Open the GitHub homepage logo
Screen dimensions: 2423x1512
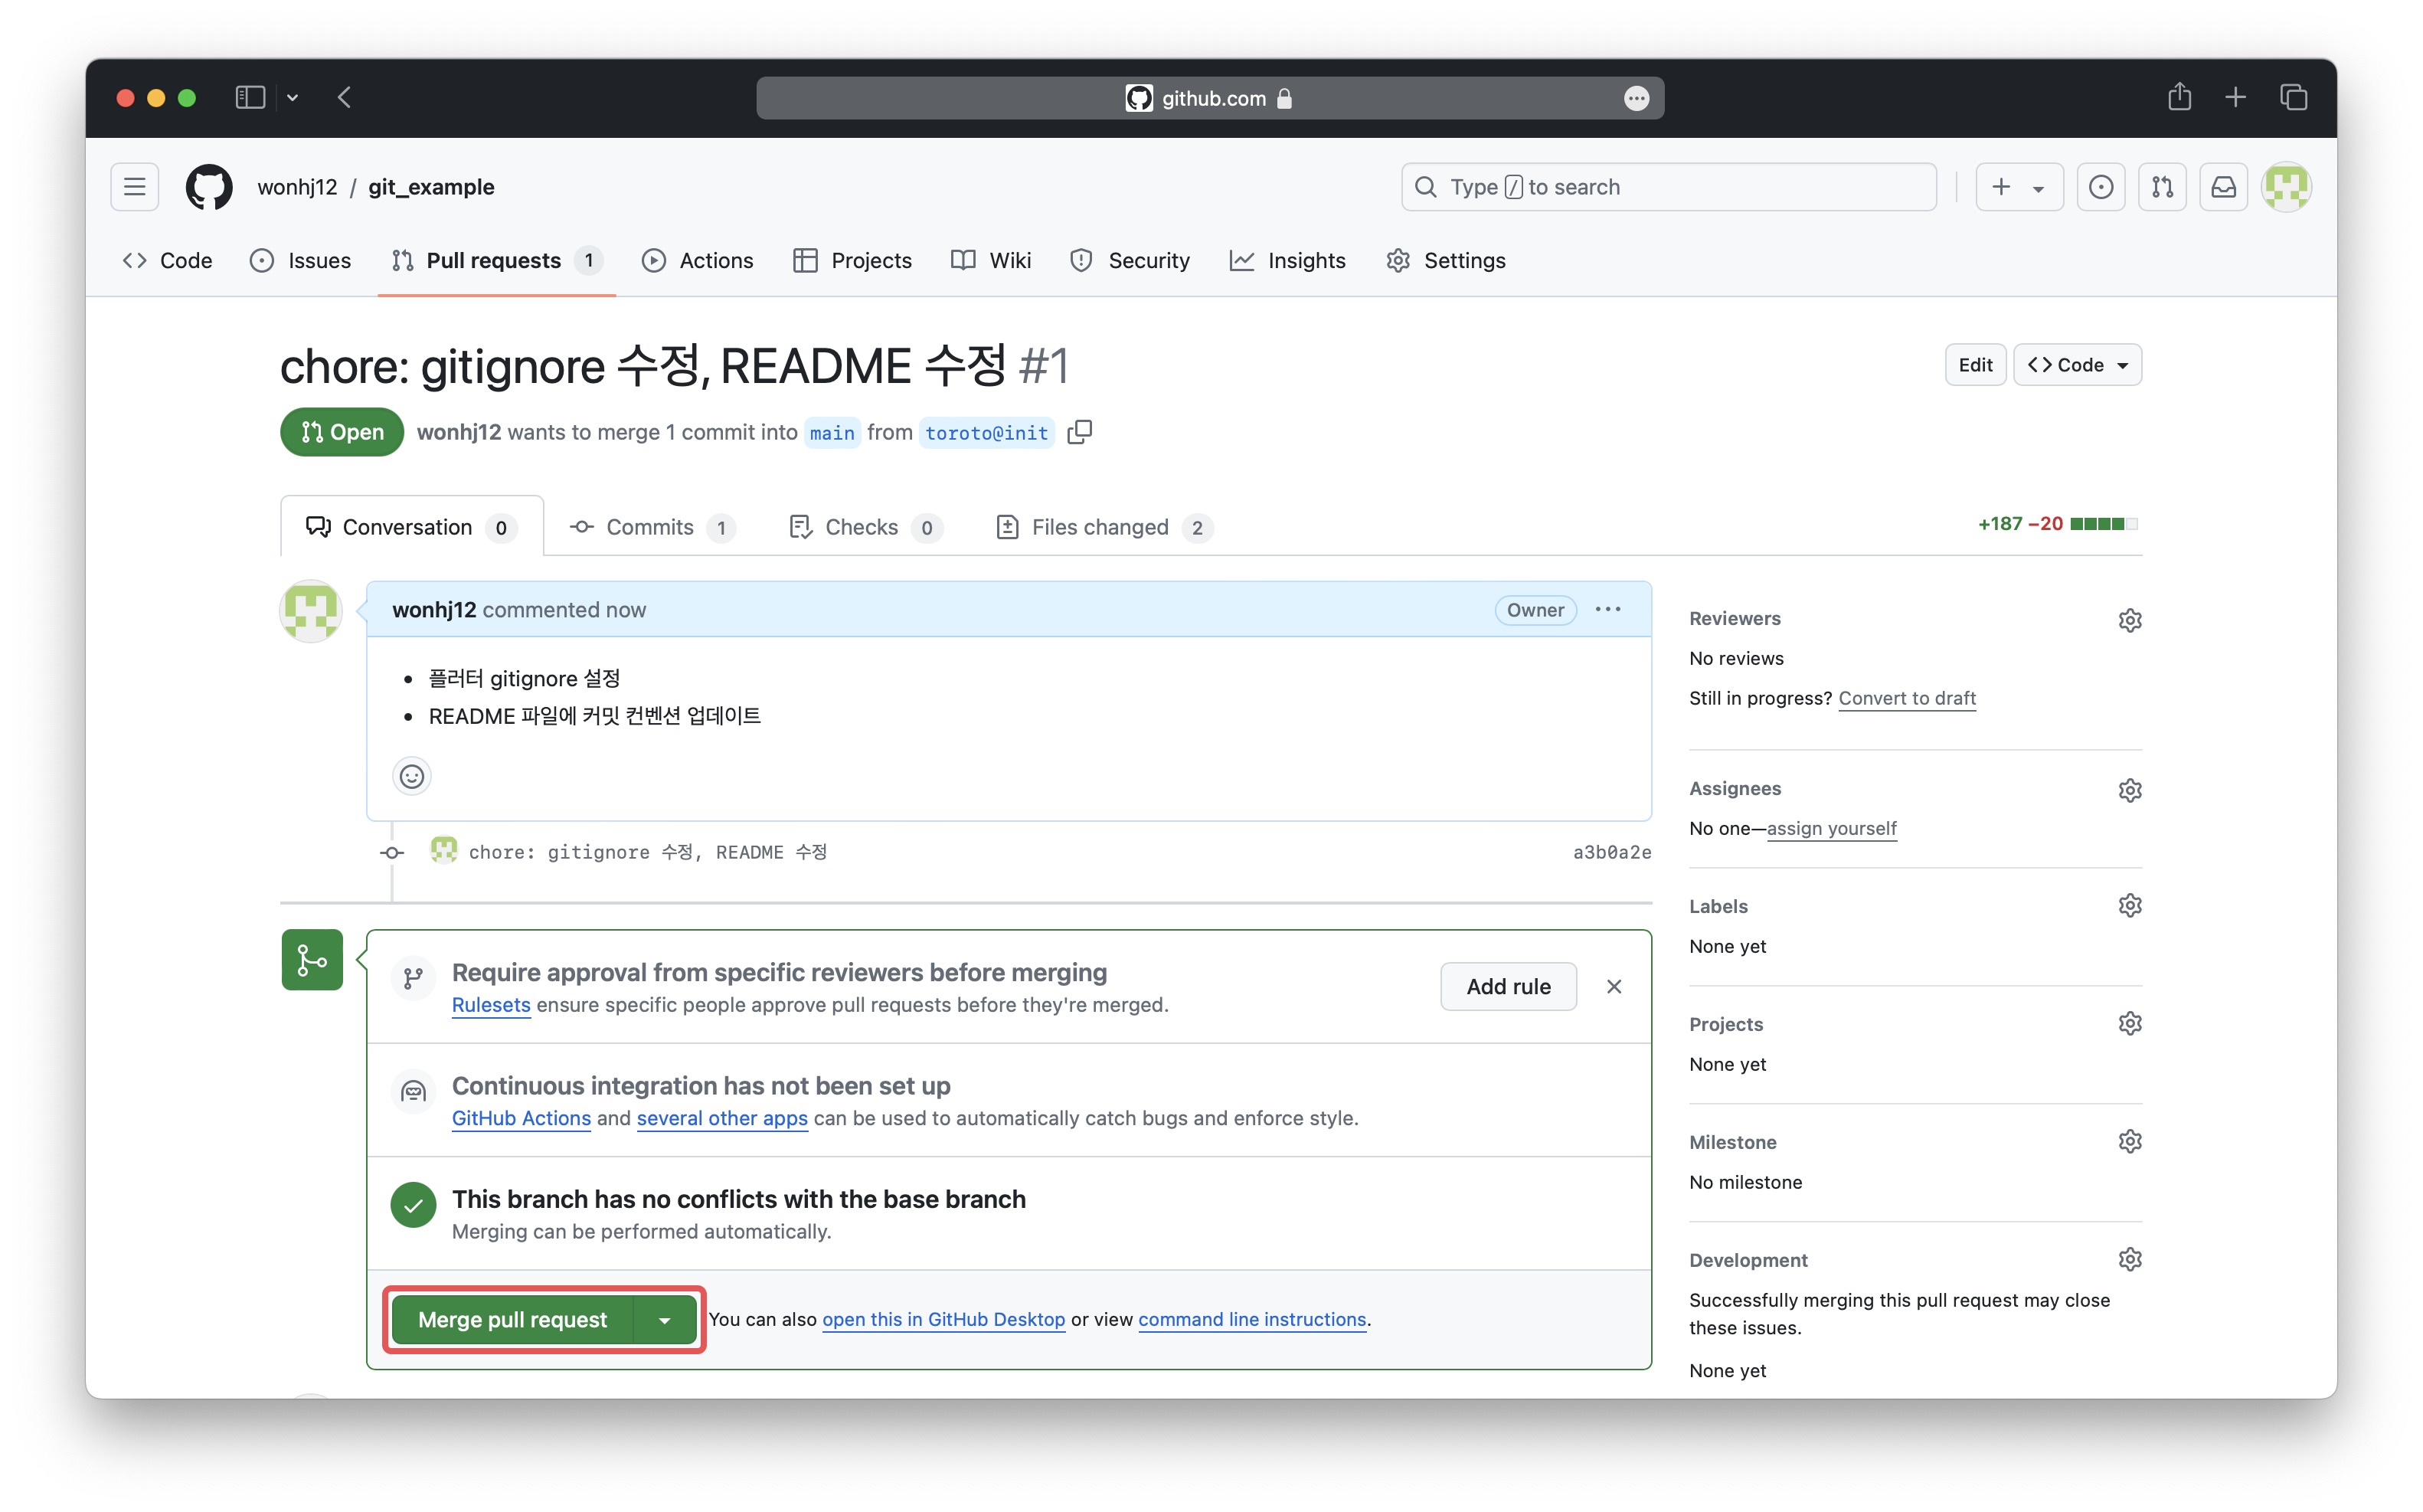[209, 187]
